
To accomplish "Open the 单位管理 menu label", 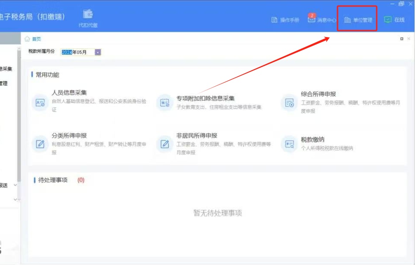I will 362,20.
